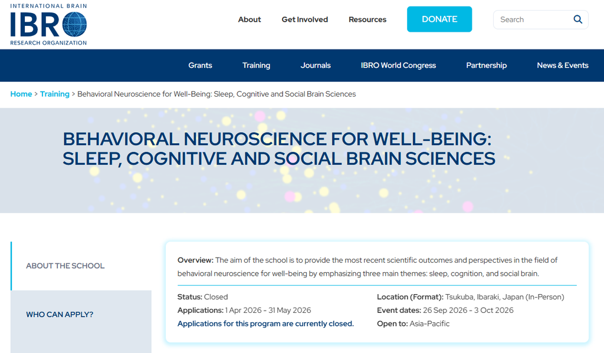This screenshot has width=604, height=353.
Task: Click the search magnifier icon
Action: coord(577,19)
